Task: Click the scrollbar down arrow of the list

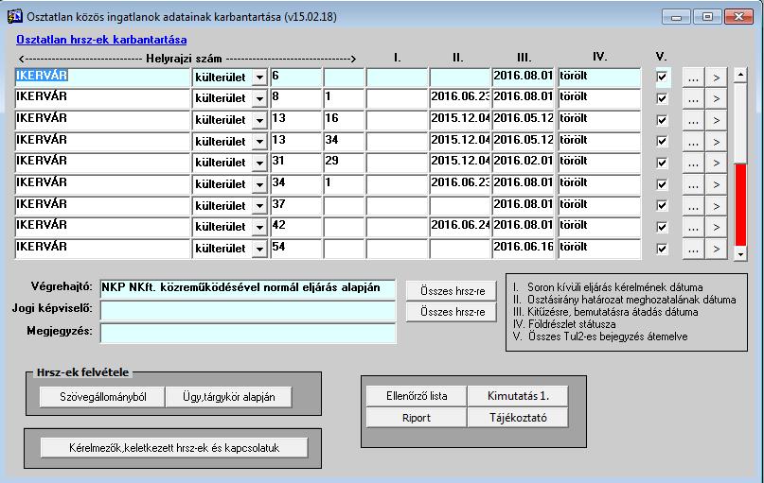Action: [740, 254]
